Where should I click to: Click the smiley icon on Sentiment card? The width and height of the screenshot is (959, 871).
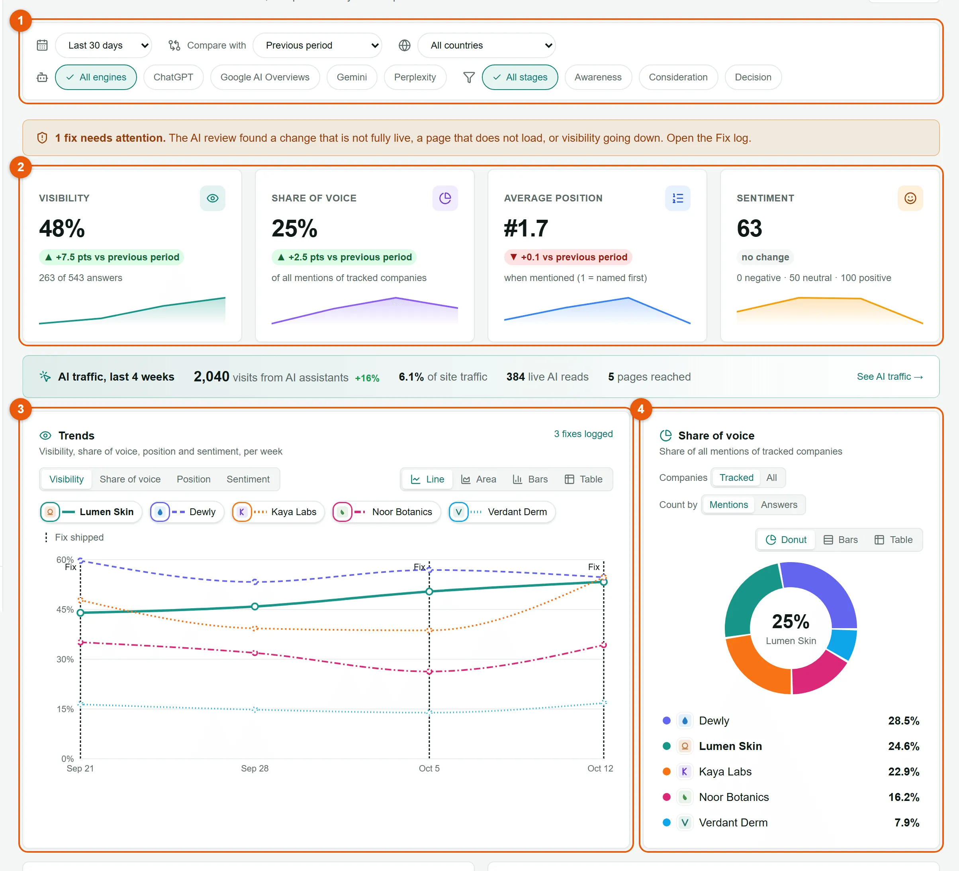[x=910, y=198]
